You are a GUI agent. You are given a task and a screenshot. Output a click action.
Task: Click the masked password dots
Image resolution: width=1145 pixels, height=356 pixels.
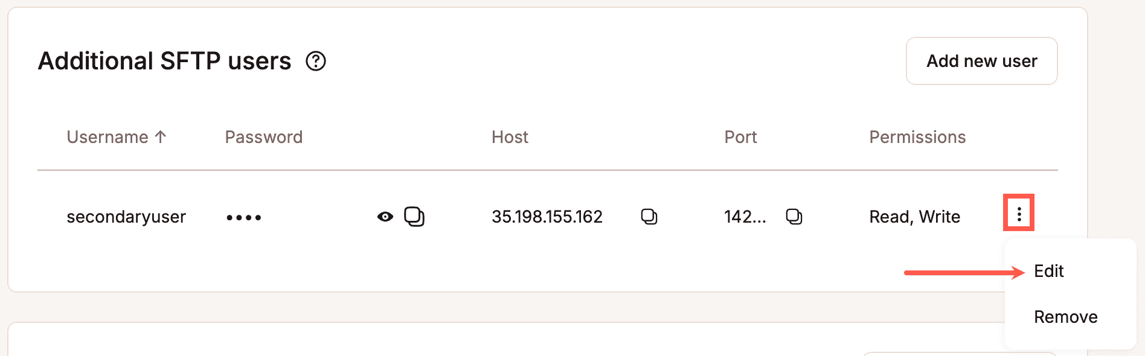tap(244, 217)
